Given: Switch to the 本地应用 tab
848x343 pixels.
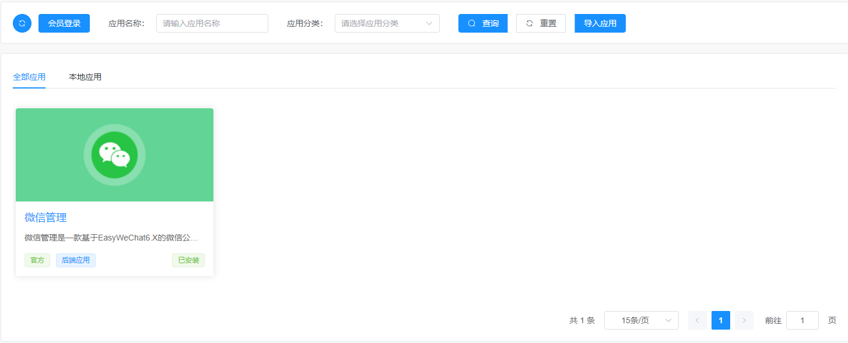Looking at the screenshot, I should tap(85, 77).
